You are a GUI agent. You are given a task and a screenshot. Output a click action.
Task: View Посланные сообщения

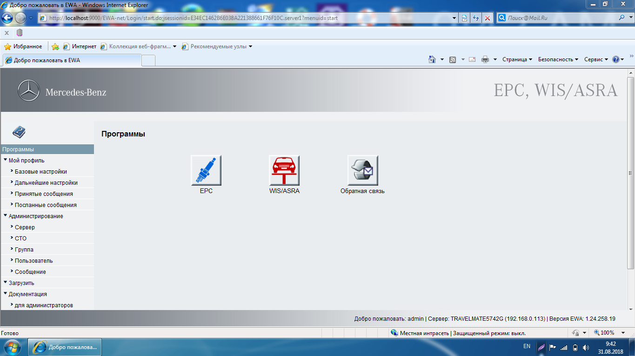(46, 205)
